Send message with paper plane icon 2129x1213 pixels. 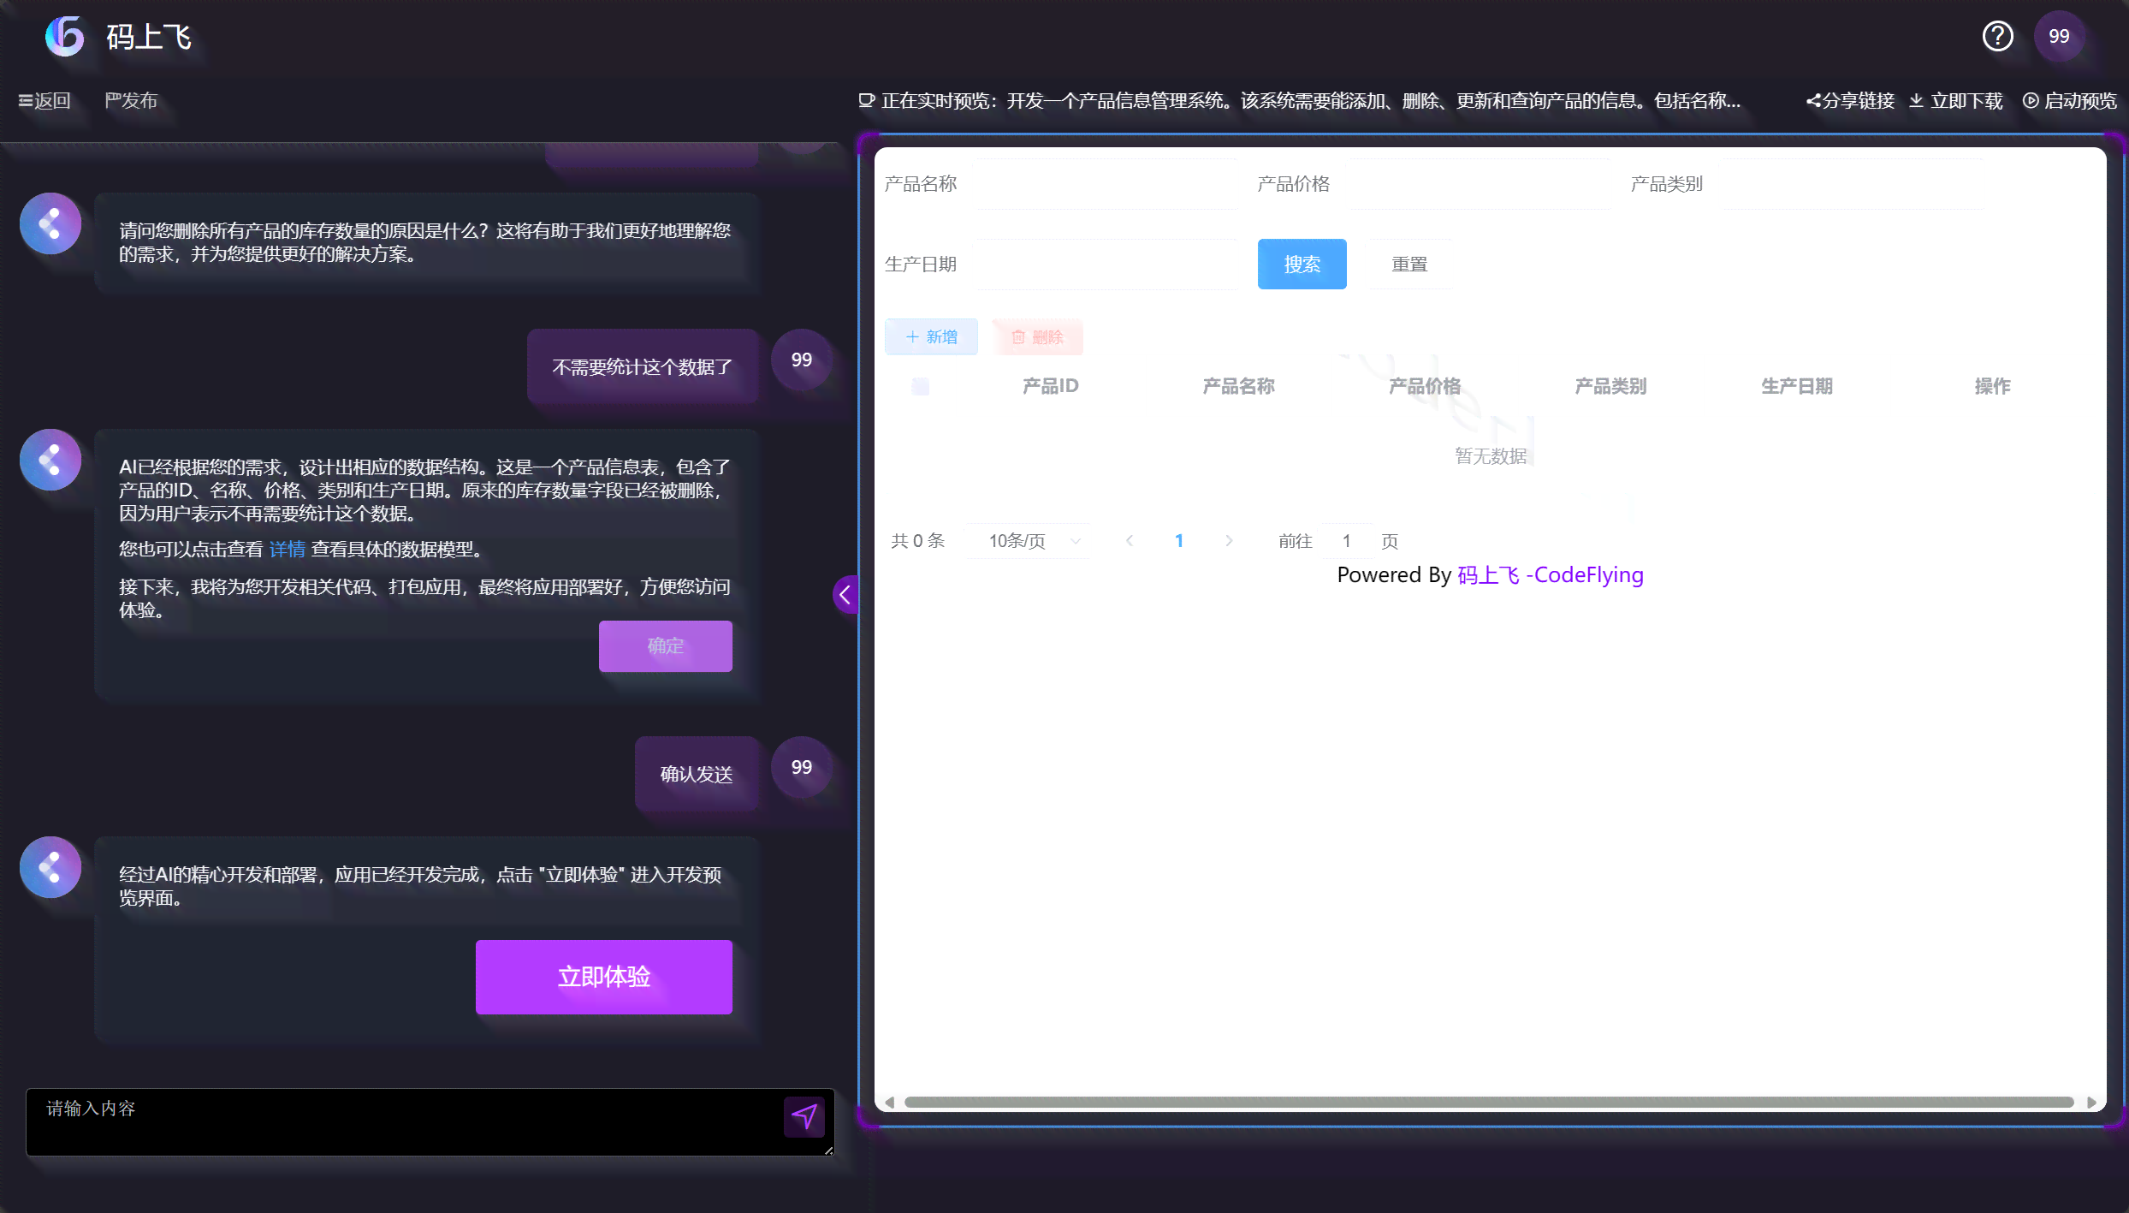pyautogui.click(x=804, y=1116)
